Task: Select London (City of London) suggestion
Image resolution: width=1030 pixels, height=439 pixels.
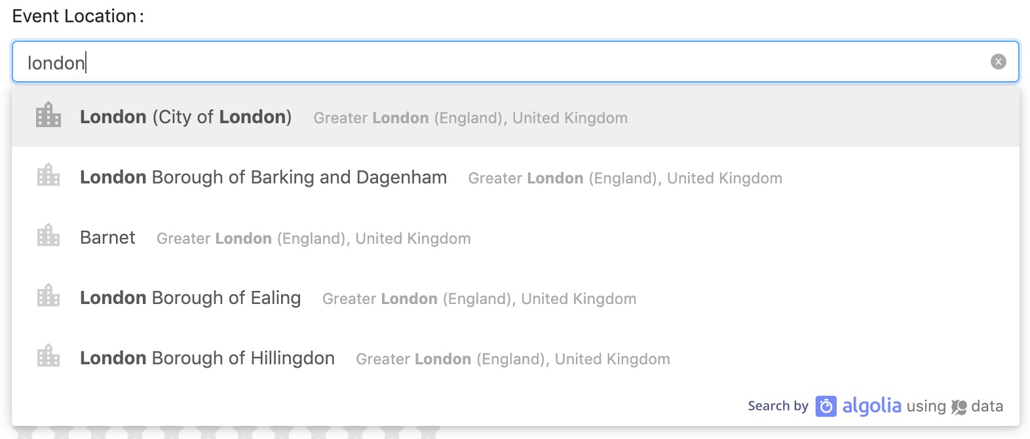Action: tap(516, 117)
